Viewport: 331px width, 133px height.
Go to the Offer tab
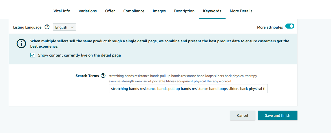(x=110, y=11)
